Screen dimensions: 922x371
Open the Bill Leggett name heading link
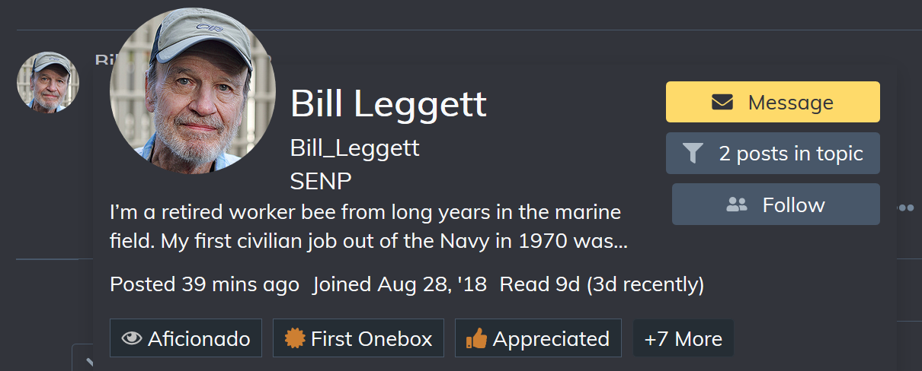(x=388, y=103)
